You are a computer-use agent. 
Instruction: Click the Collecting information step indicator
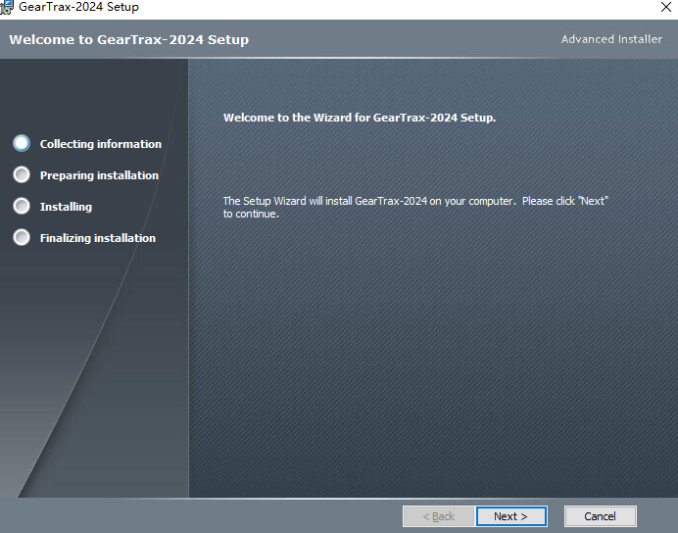point(22,143)
